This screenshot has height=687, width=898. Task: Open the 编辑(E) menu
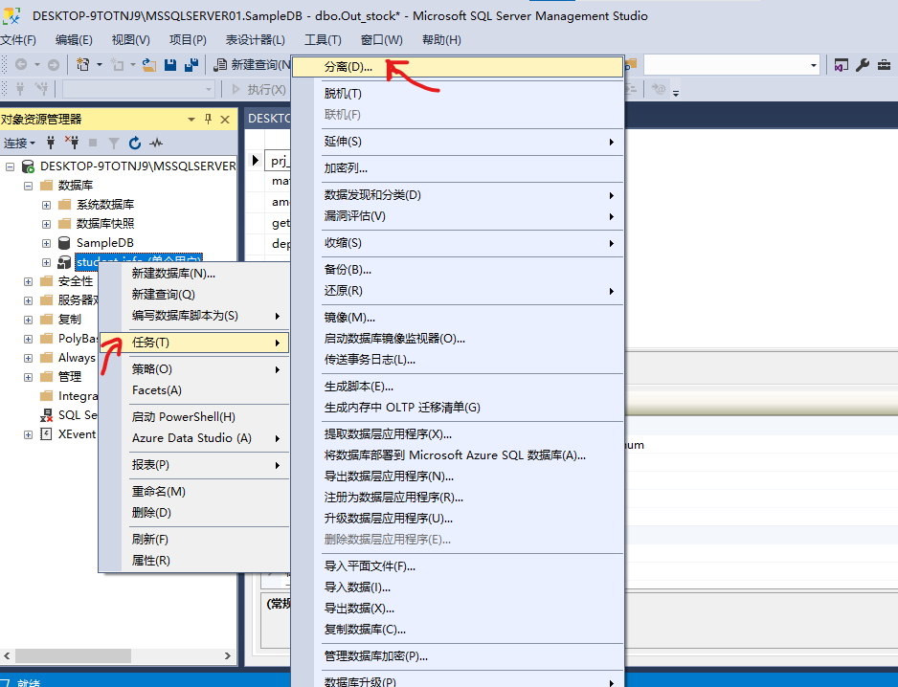(74, 39)
